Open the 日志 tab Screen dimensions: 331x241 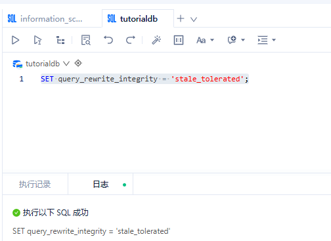pyautogui.click(x=100, y=185)
